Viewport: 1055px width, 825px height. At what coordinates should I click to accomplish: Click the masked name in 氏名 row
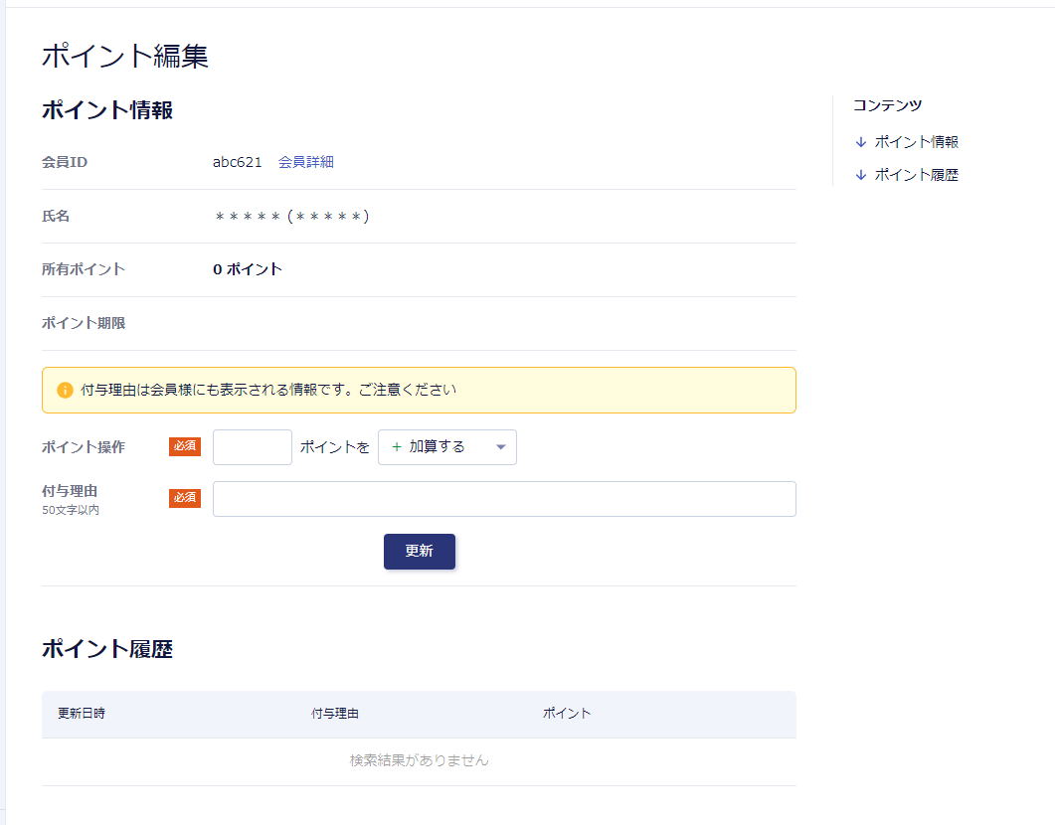tap(291, 216)
